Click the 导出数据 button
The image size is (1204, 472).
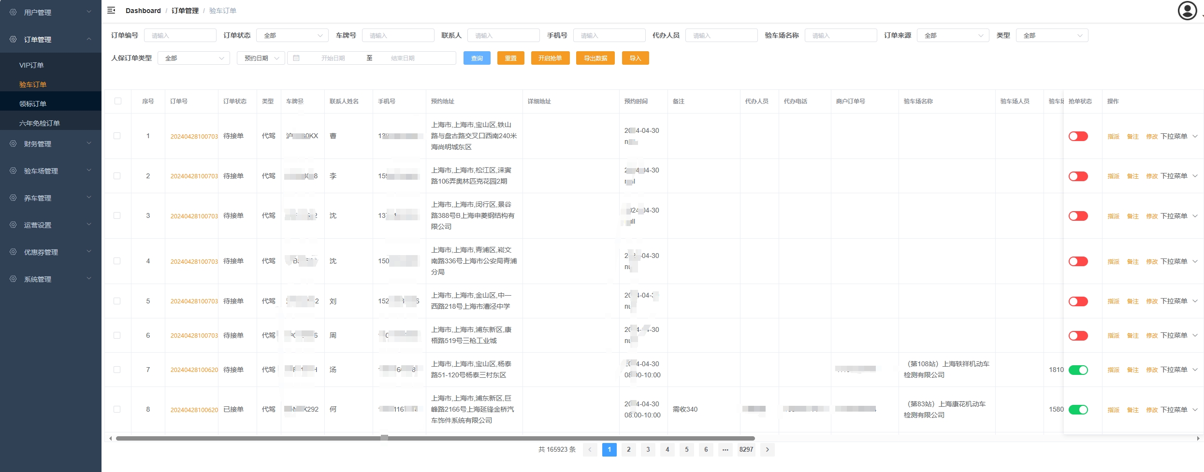[x=595, y=58]
